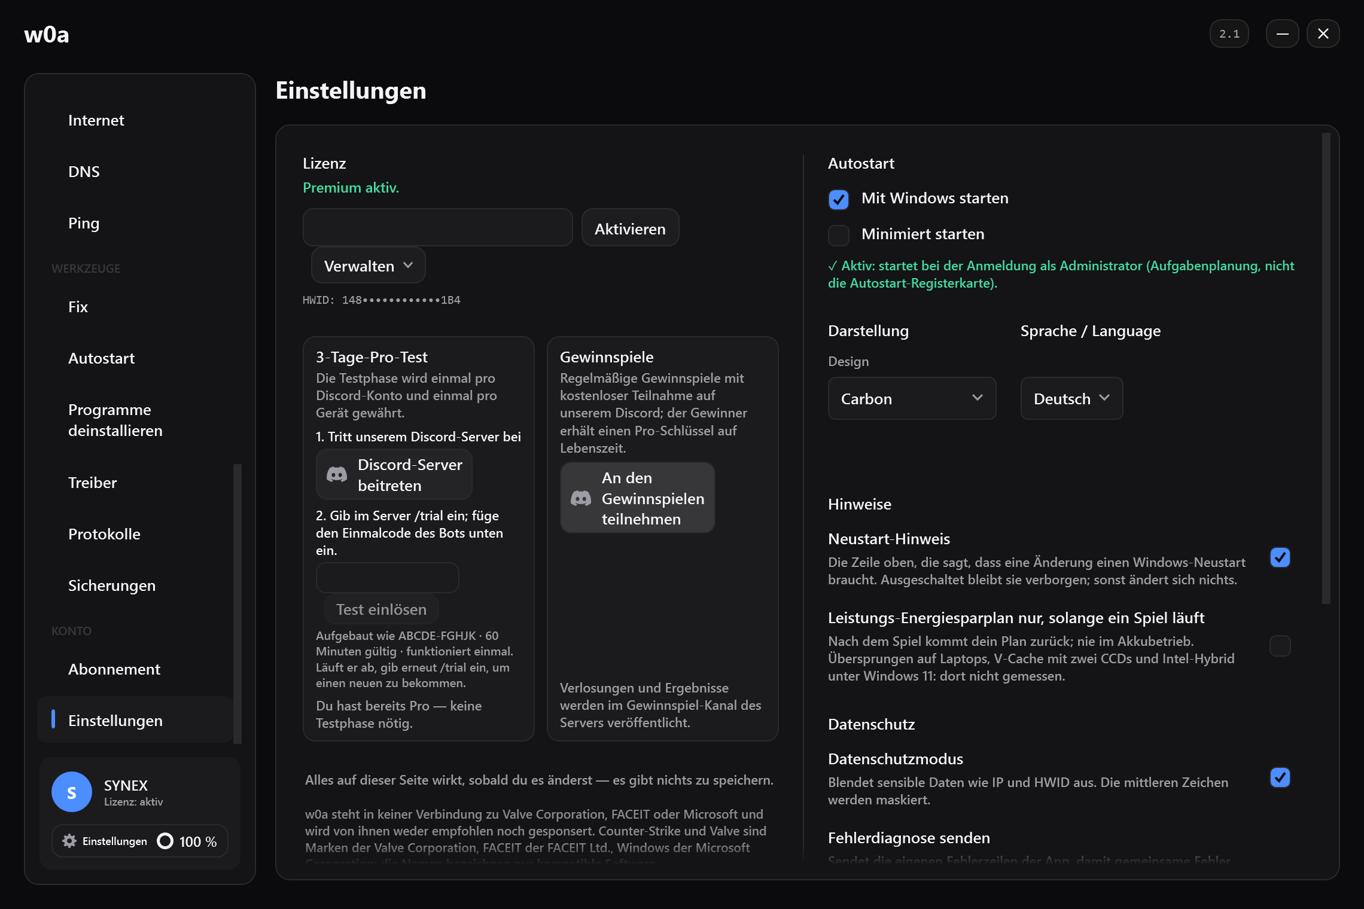Click the Aktivieren button

(x=631, y=228)
